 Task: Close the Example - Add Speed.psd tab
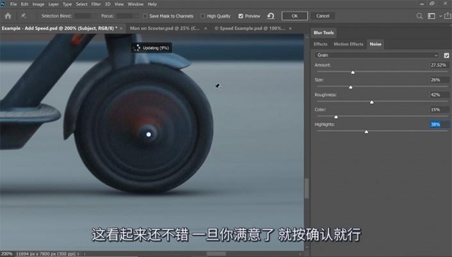coord(121,29)
